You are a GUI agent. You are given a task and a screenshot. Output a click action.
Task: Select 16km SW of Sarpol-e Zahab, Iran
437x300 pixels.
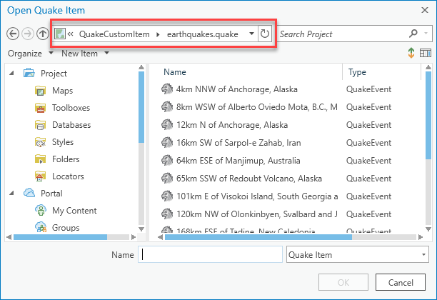tap(239, 144)
